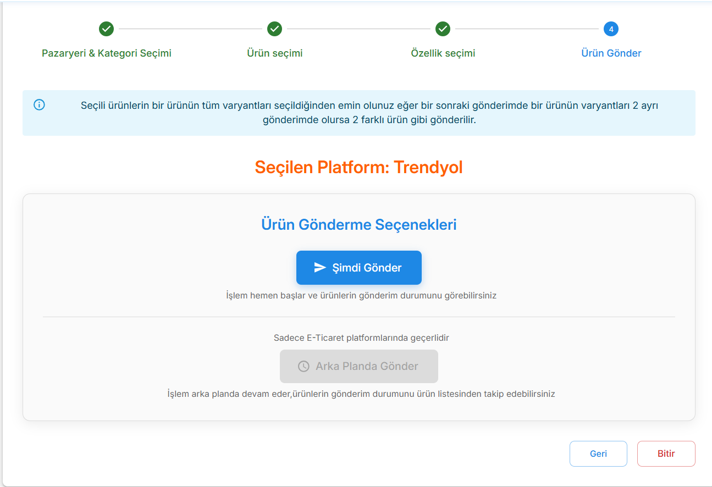This screenshot has height=487, width=712.
Task: Click the green checkmark for Pazaryeri & Kategori Seçimi
Action: (x=106, y=29)
